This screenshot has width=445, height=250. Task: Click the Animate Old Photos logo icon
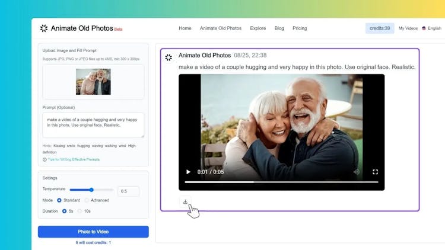(x=43, y=28)
